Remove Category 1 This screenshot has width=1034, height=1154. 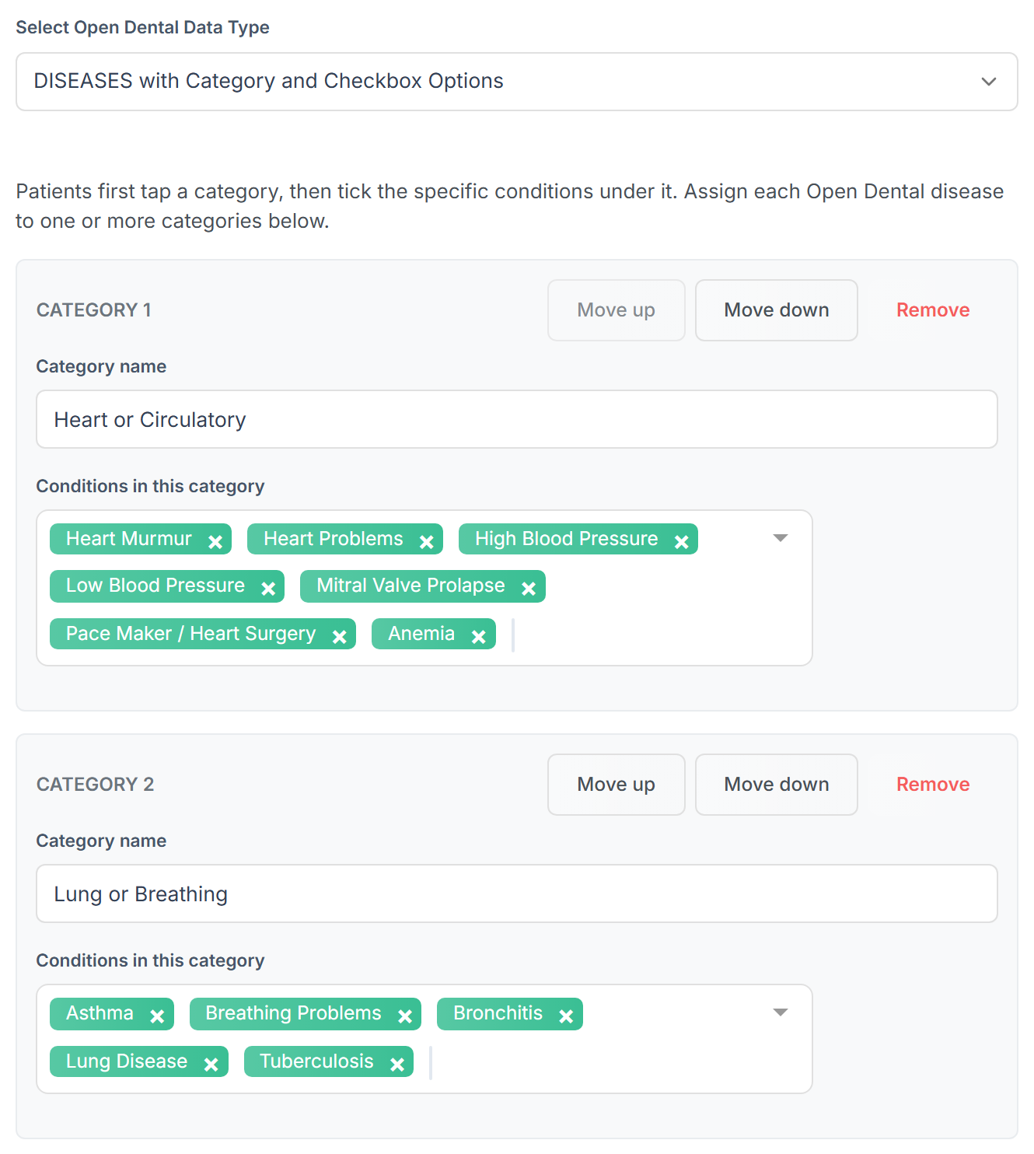pos(933,310)
